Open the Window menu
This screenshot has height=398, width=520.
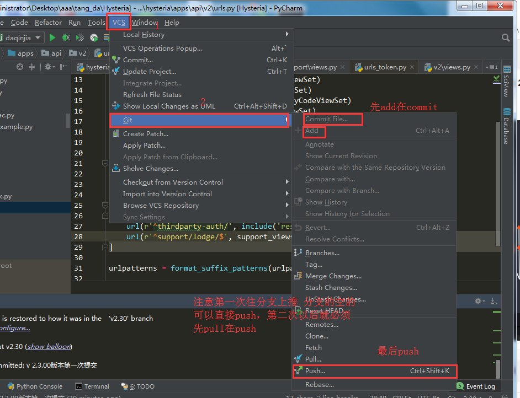[145, 22]
